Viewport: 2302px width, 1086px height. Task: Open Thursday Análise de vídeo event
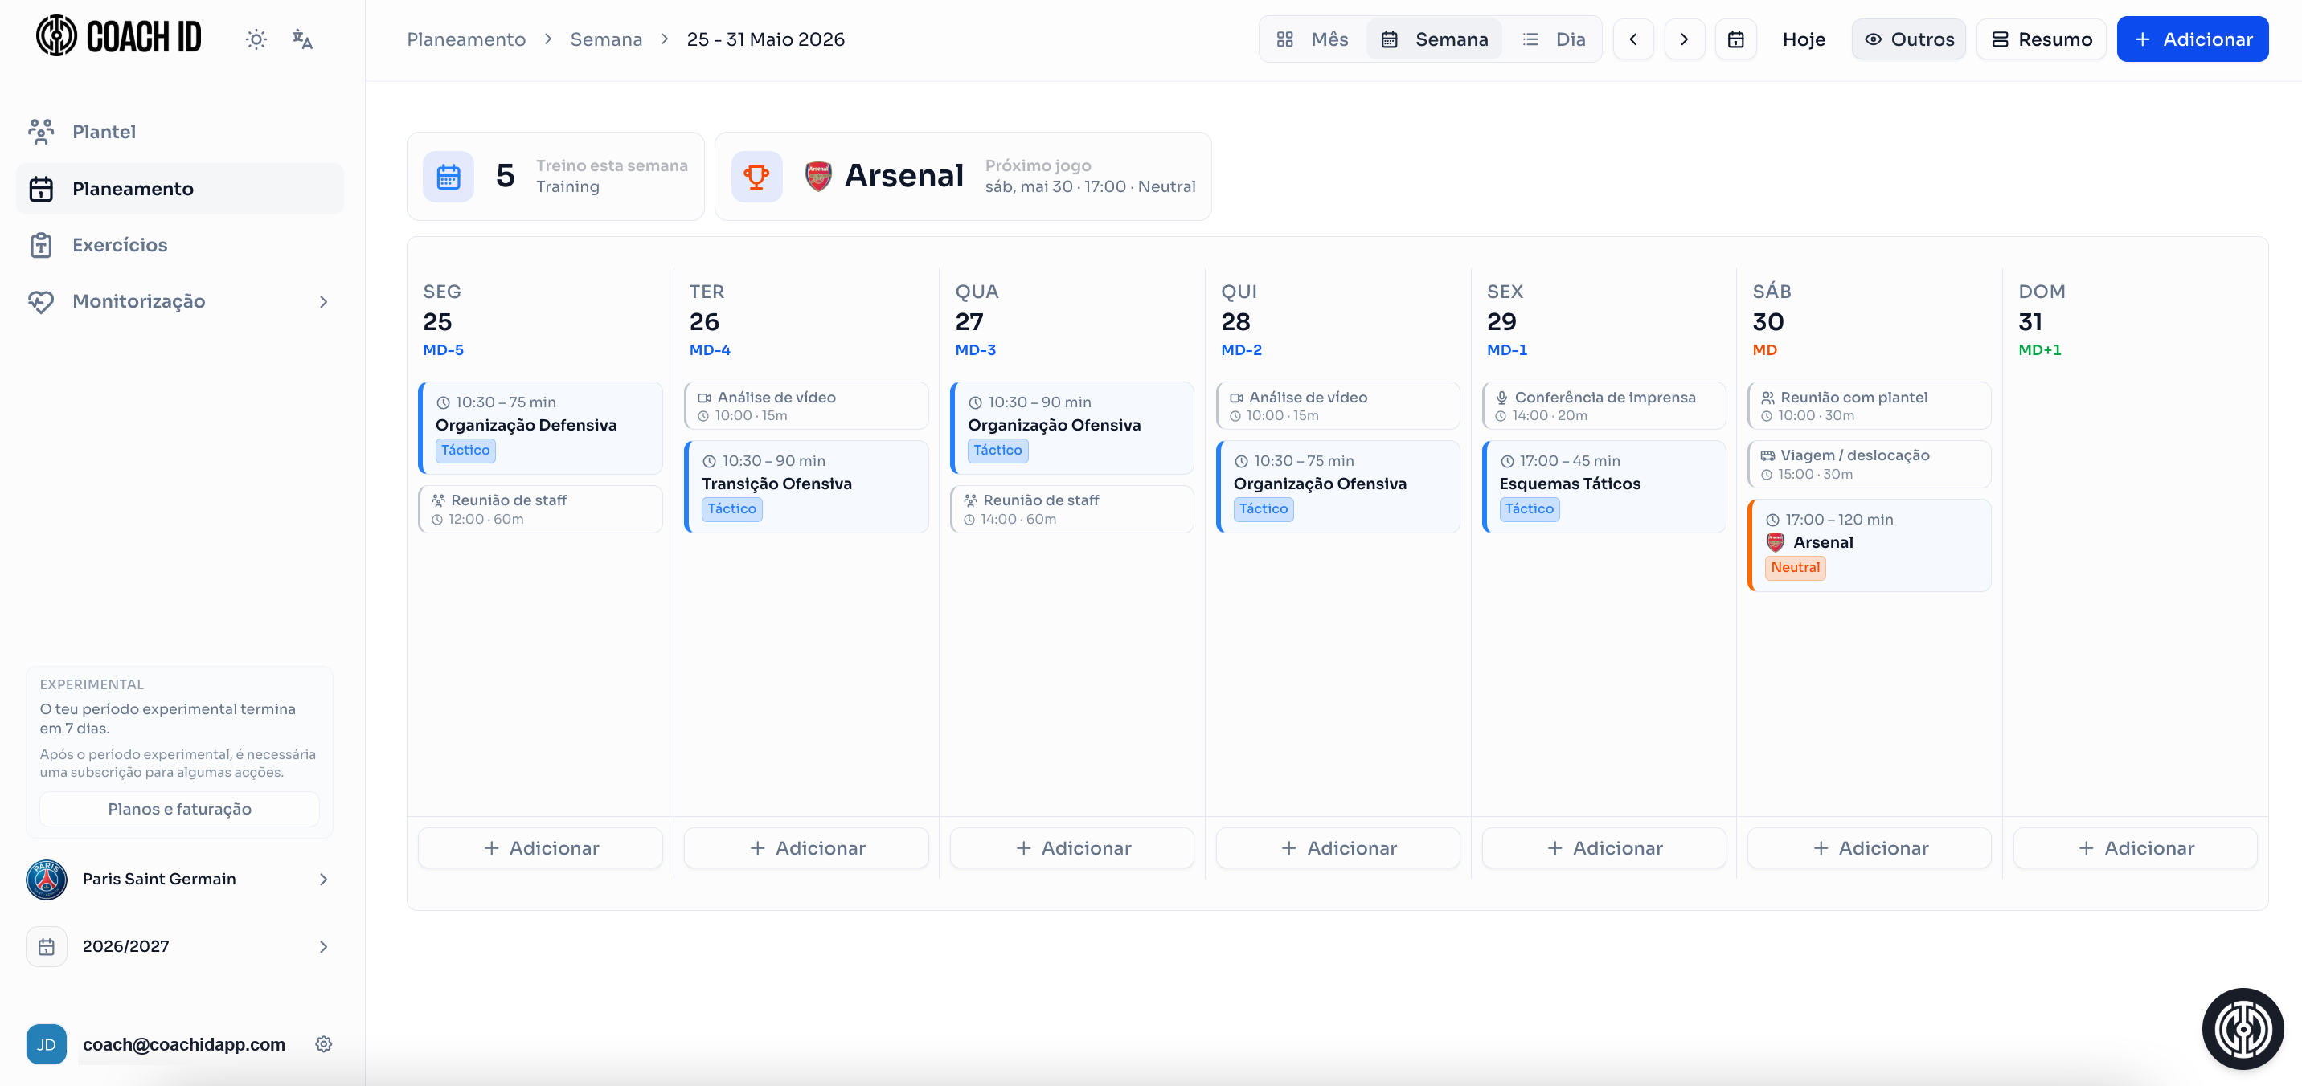(1337, 406)
